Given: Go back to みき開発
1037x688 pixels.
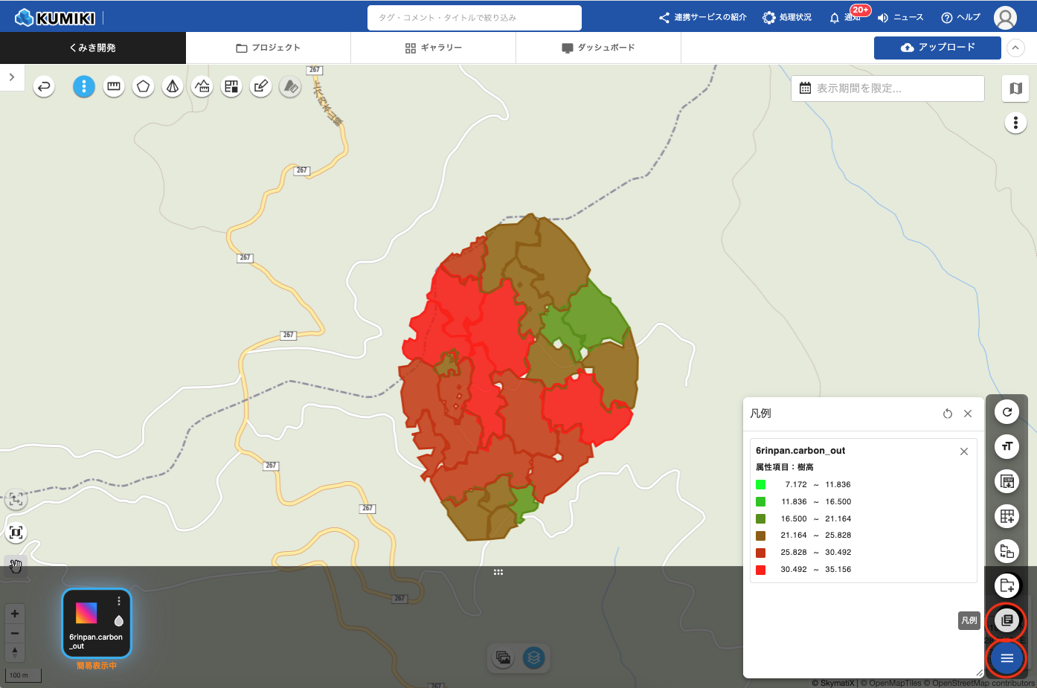Looking at the screenshot, I should tap(92, 48).
